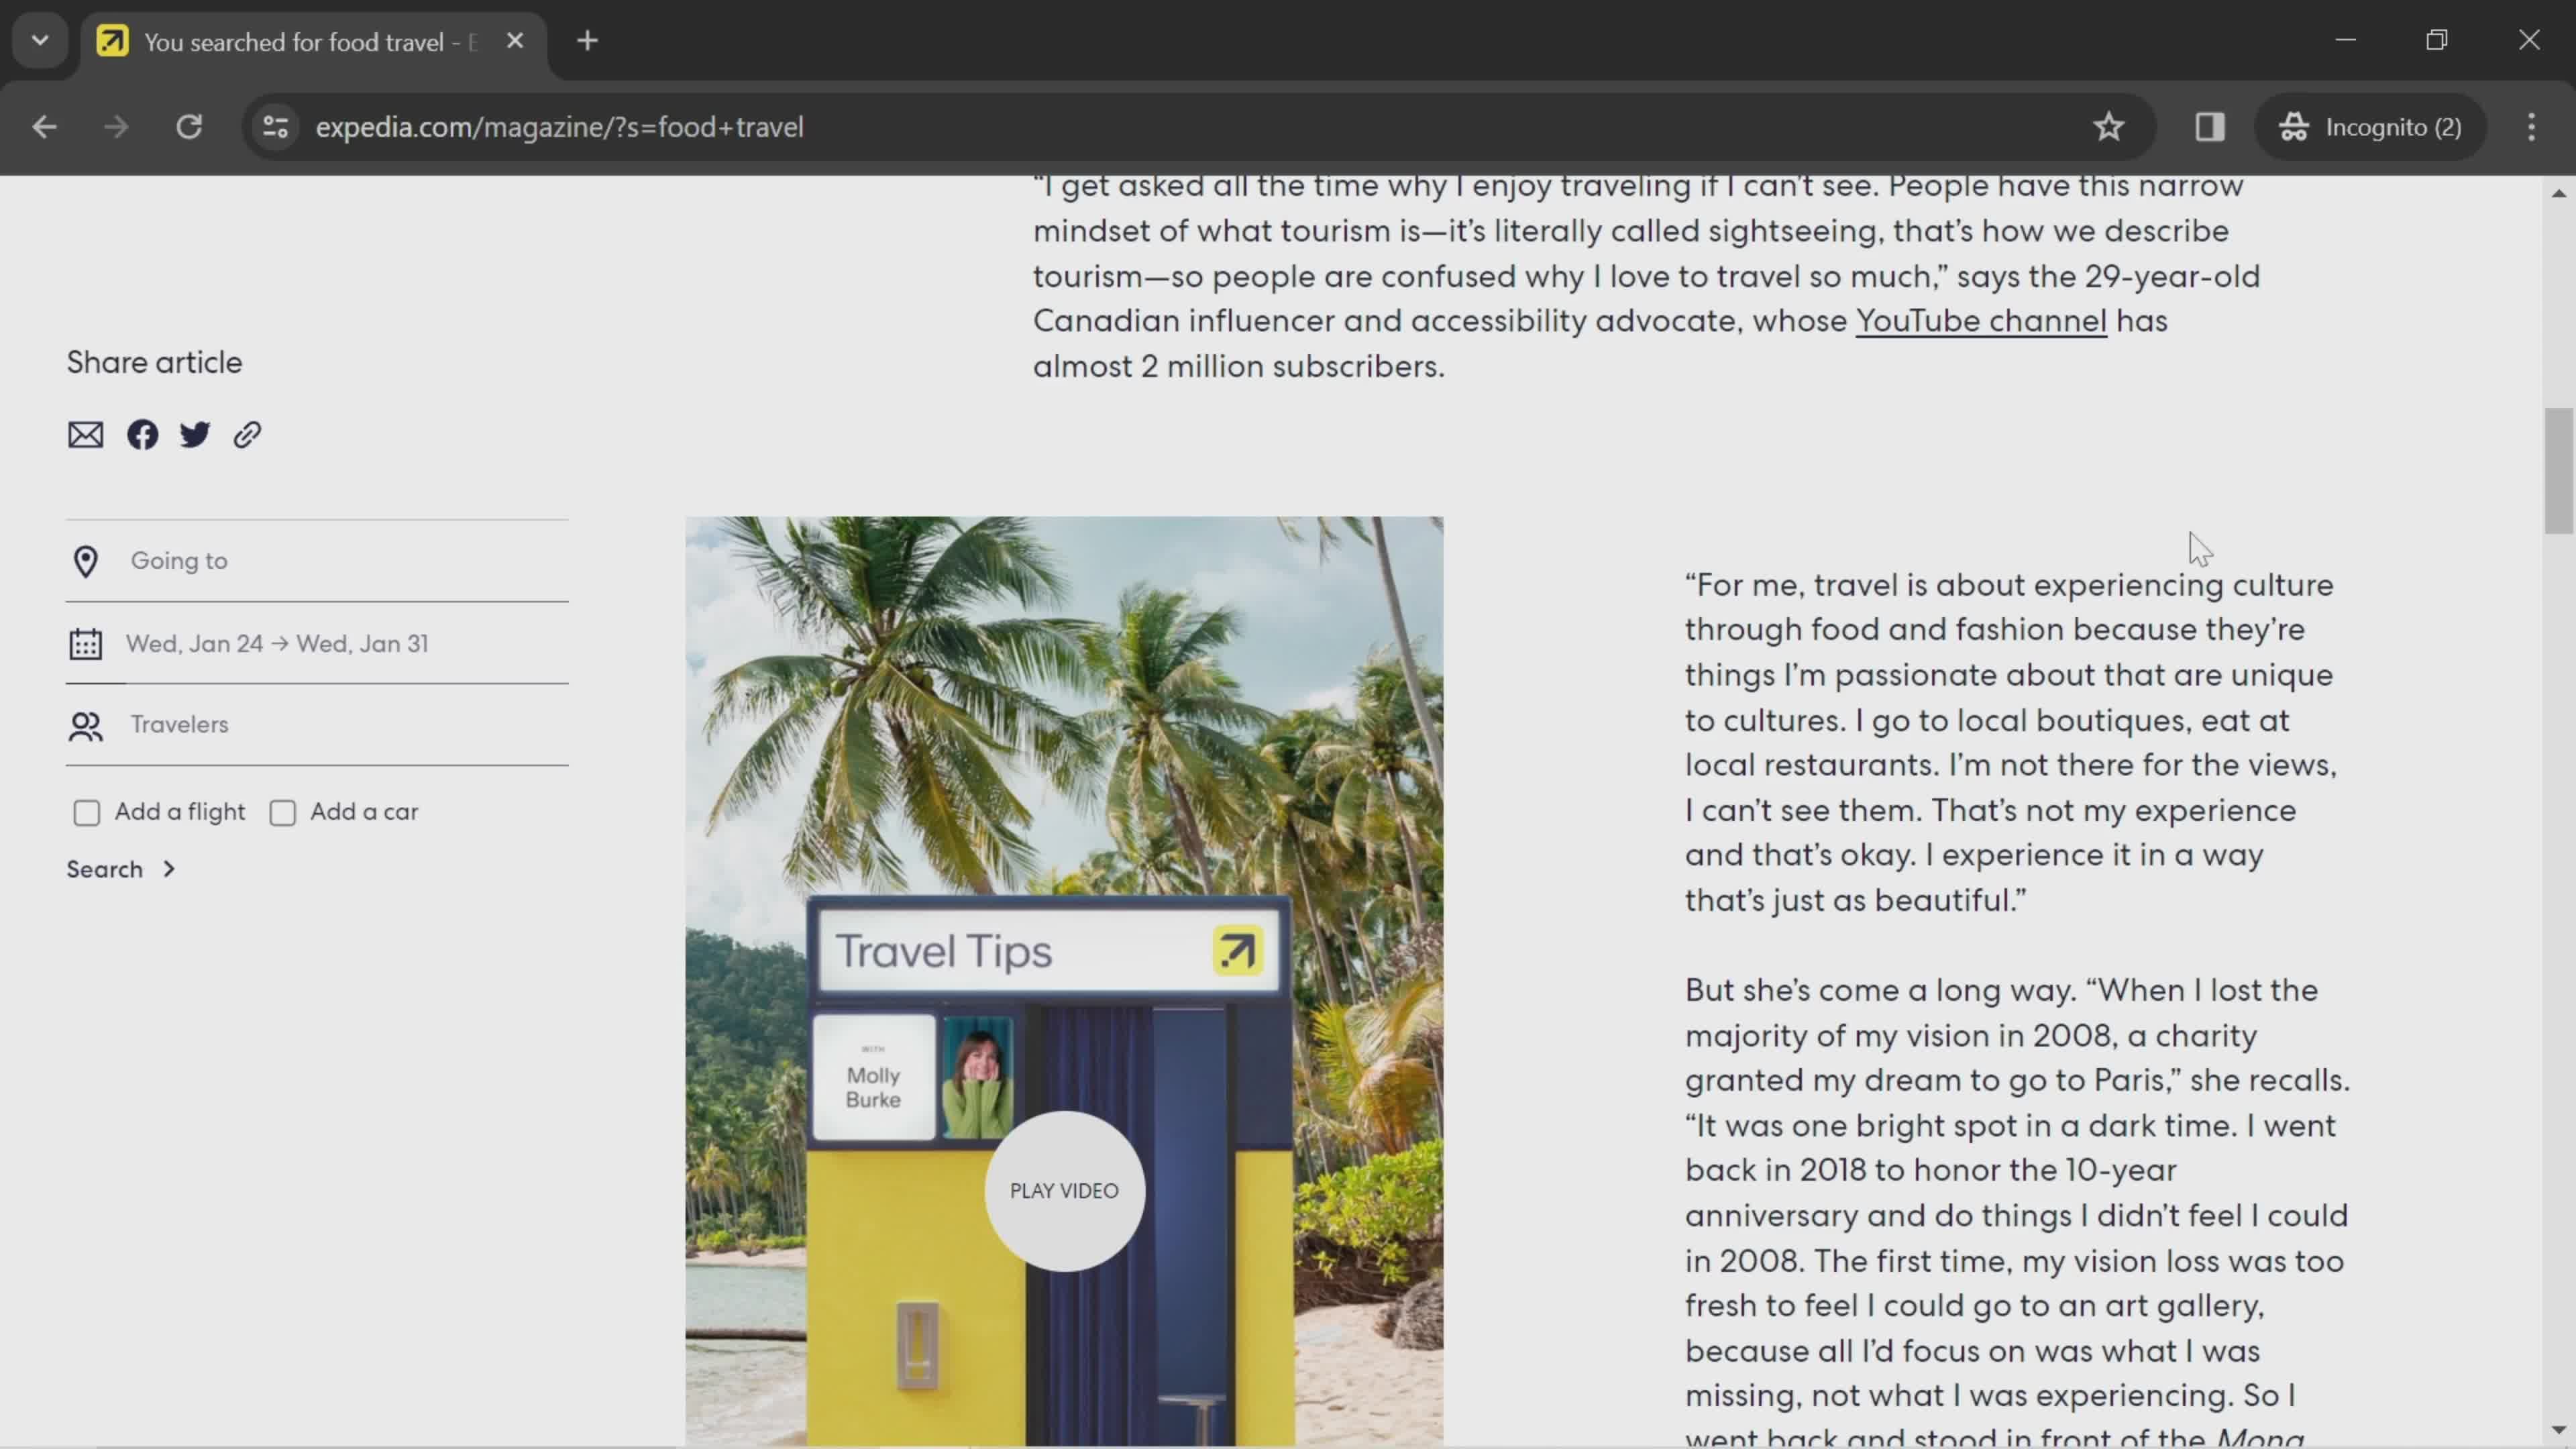The image size is (2576, 1449).
Task: Bookmark this page with star icon
Action: click(x=2109, y=127)
